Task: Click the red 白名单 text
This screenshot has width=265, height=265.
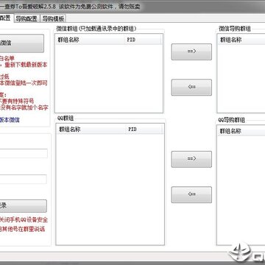Action: (7, 58)
